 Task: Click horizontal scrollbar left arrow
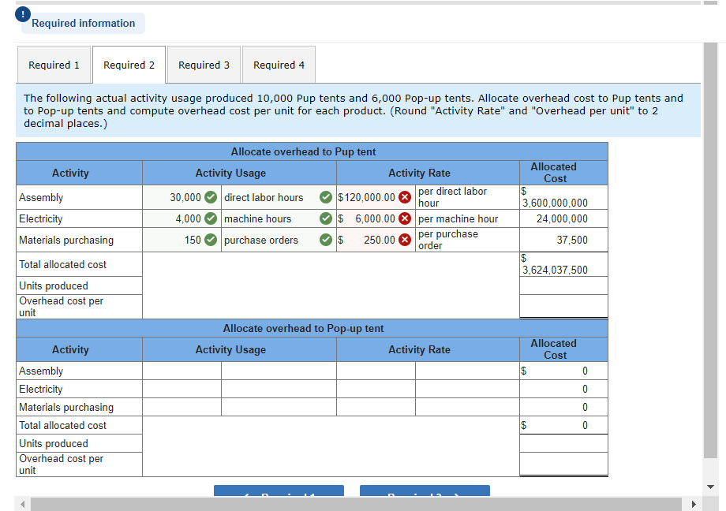click(22, 504)
